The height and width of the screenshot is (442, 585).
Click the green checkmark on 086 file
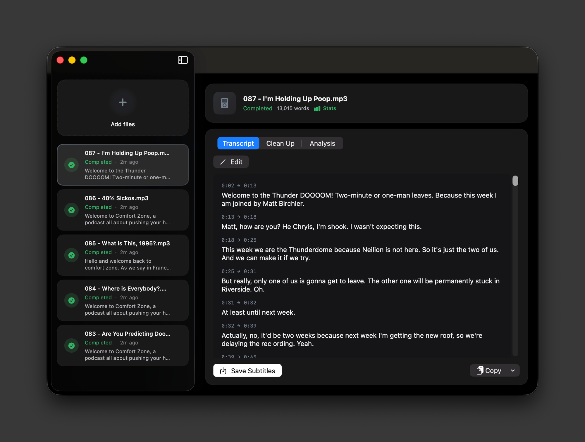[71, 210]
